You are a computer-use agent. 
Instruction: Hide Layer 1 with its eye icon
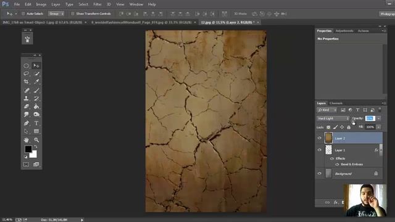320,150
